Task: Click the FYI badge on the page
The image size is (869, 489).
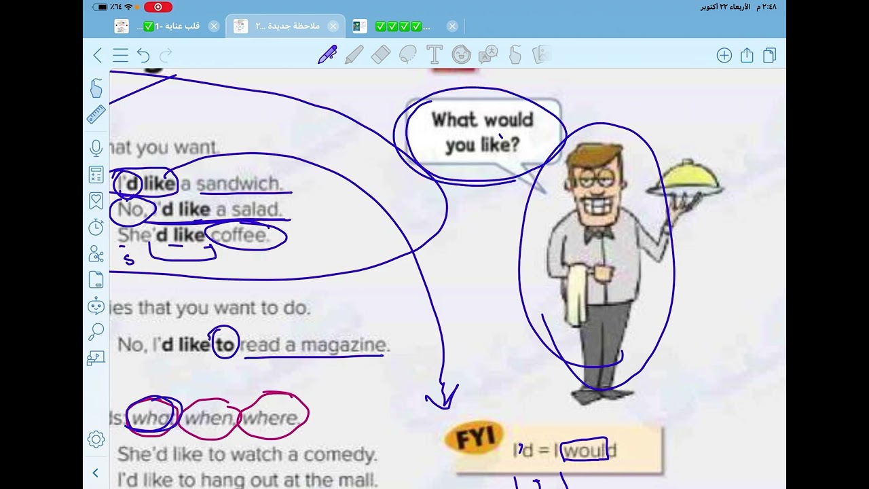Action: tap(475, 439)
